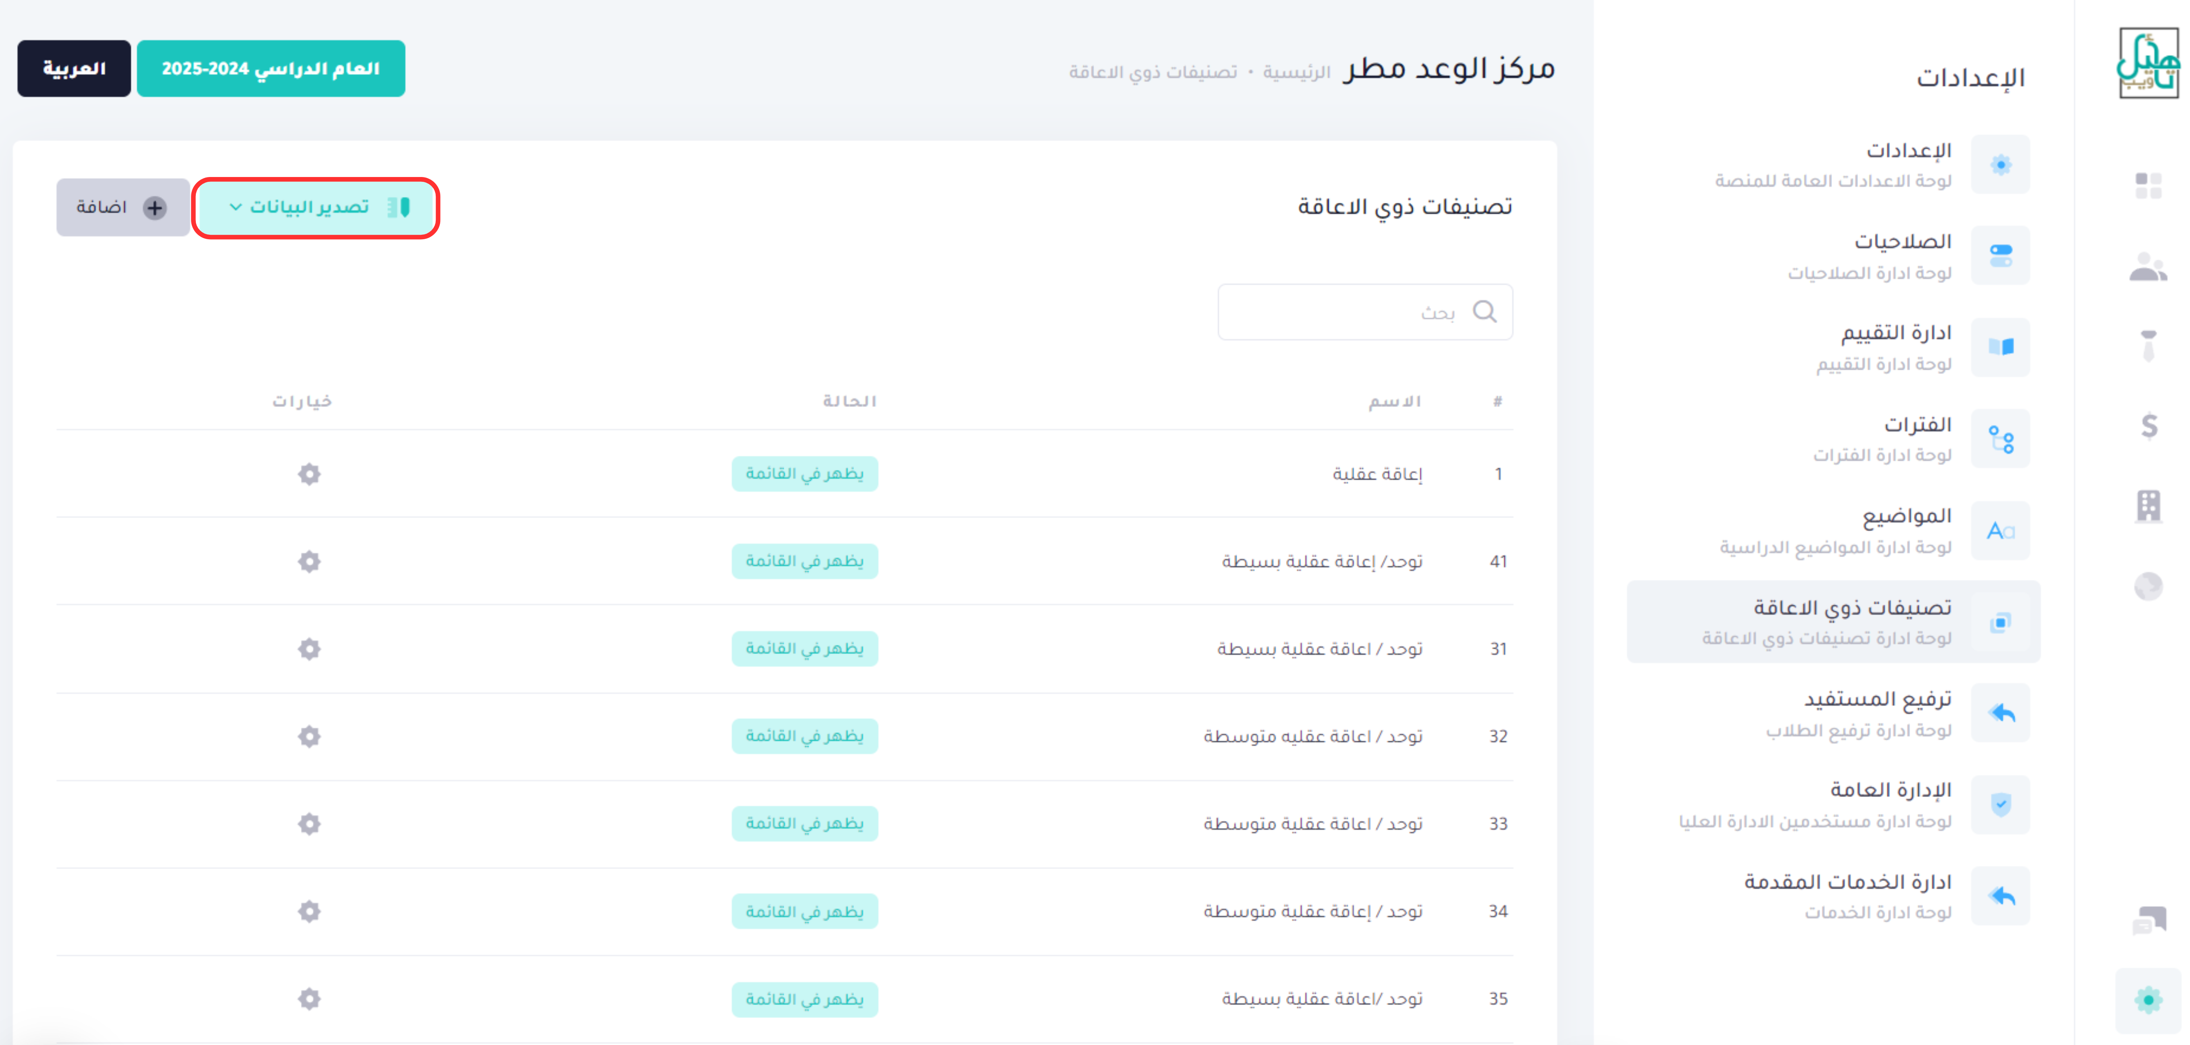Screen dimensions: 2190x1045
Task: Open options gear for row 35
Action: (309, 998)
